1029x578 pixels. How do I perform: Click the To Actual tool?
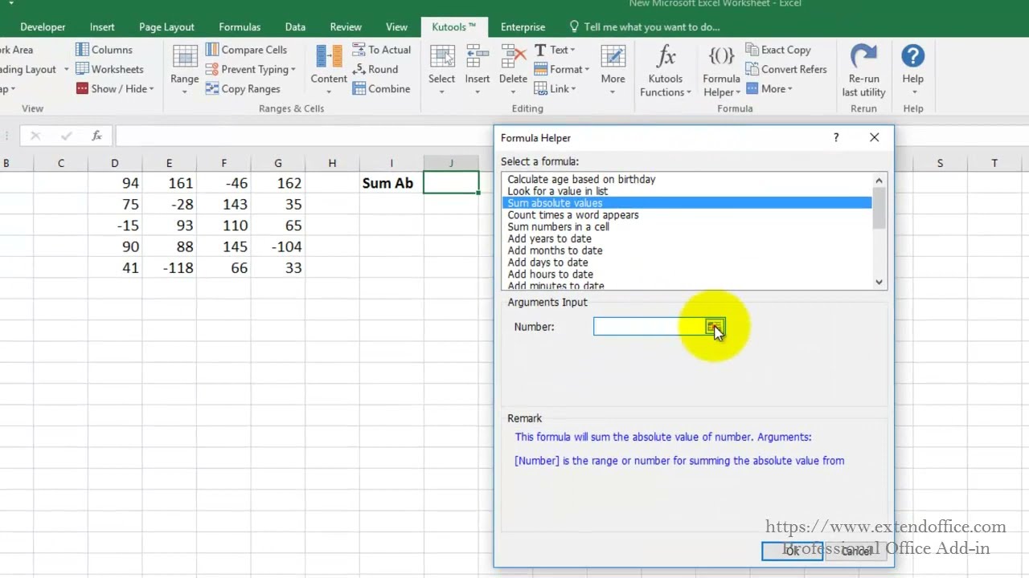(382, 50)
